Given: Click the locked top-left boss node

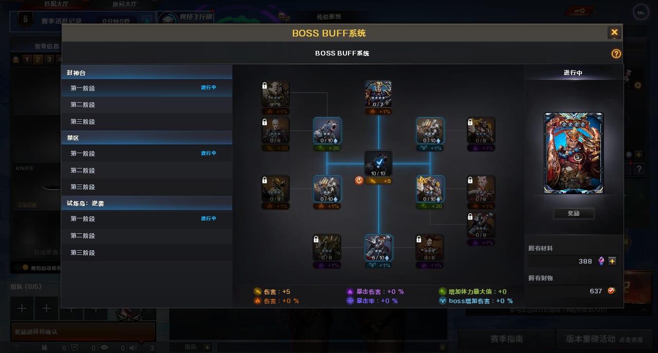Looking at the screenshot, I should (x=276, y=95).
